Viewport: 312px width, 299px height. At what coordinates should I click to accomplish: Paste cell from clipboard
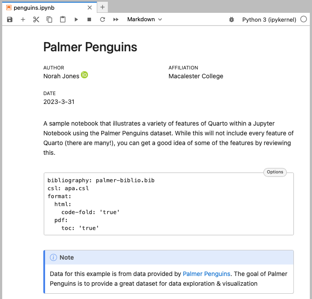click(63, 19)
